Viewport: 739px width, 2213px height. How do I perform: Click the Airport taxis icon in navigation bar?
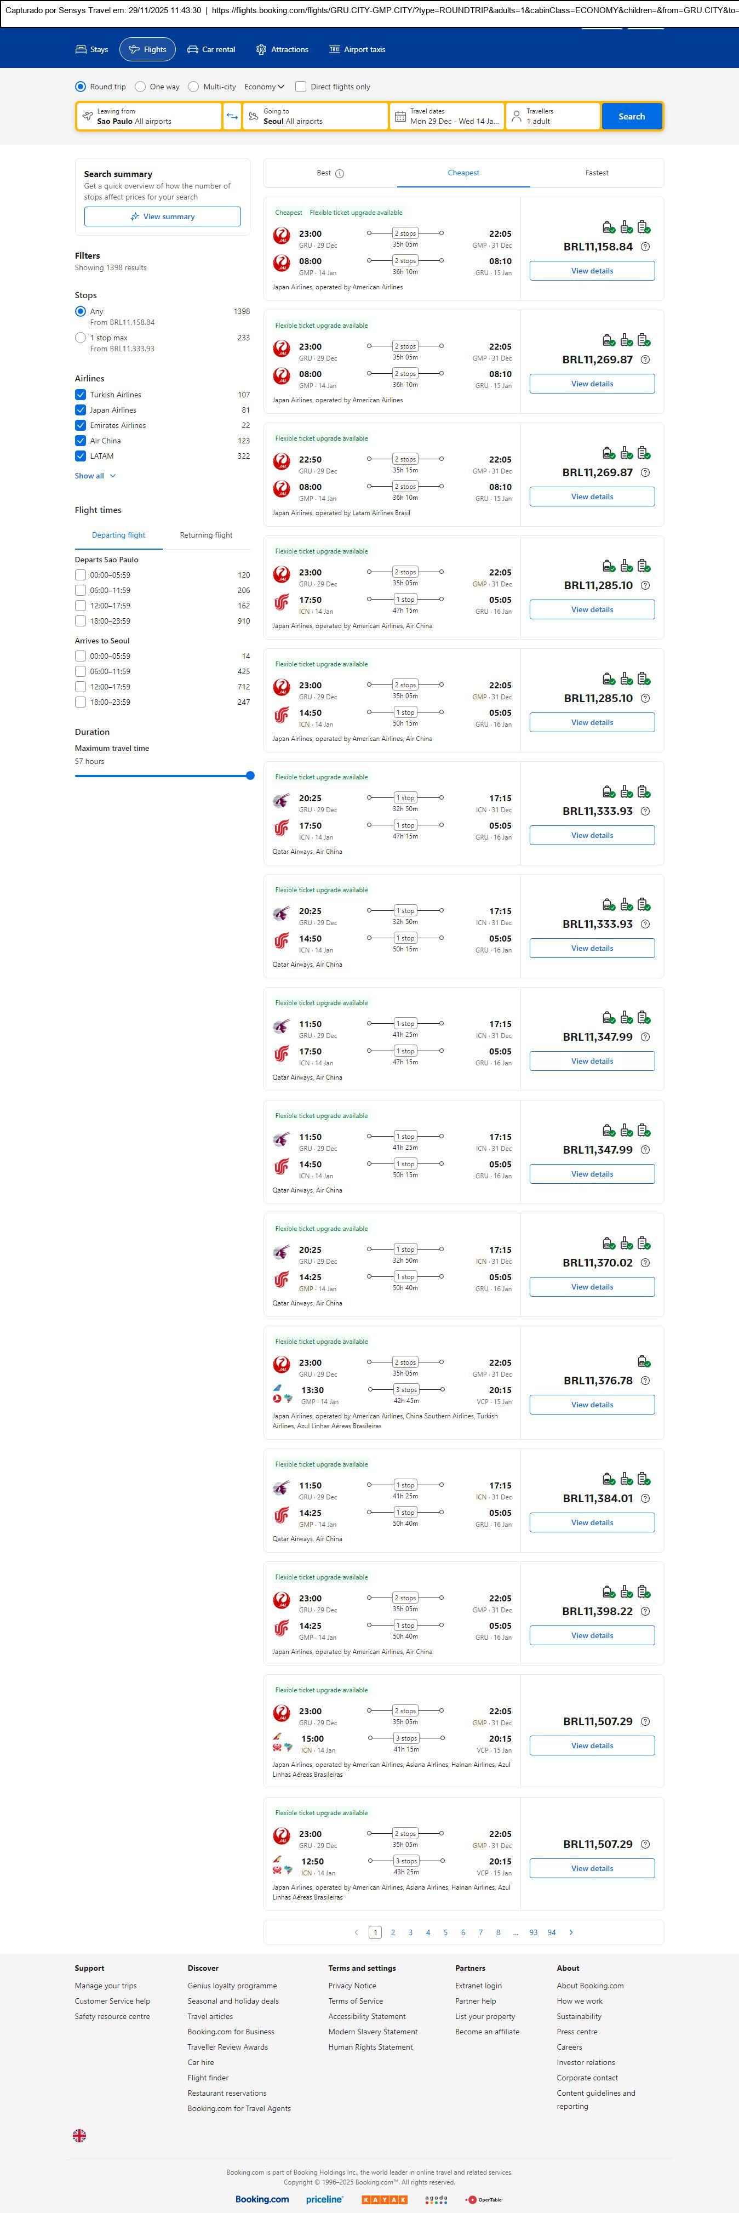335,50
